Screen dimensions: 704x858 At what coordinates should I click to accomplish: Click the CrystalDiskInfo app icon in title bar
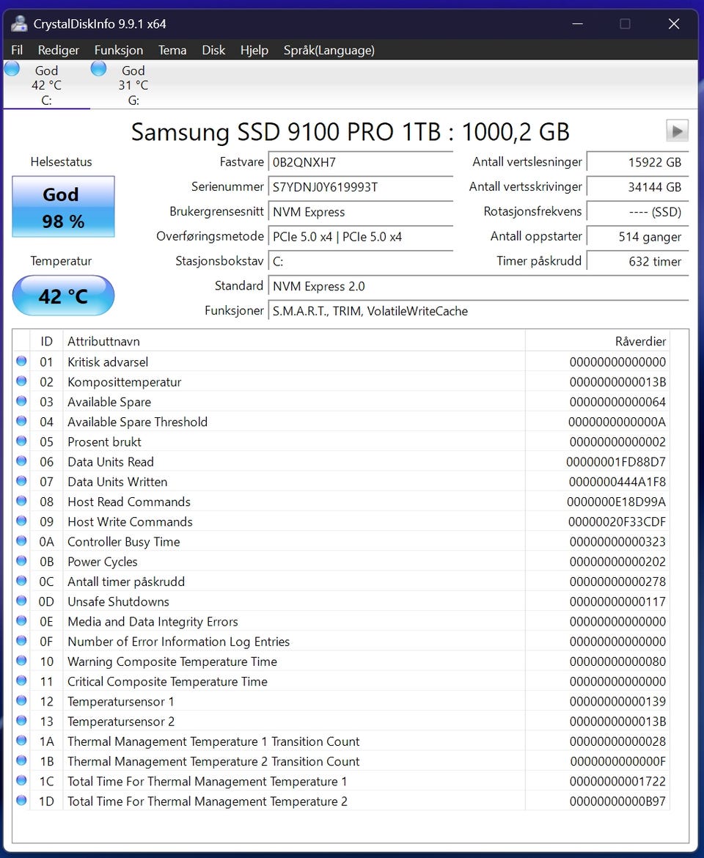[x=19, y=23]
